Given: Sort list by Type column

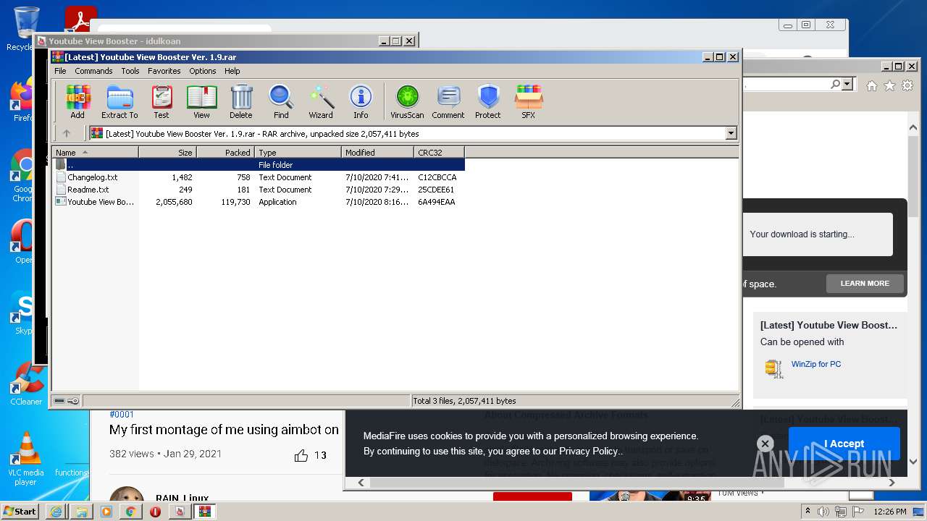Looking at the screenshot, I should 298,152.
